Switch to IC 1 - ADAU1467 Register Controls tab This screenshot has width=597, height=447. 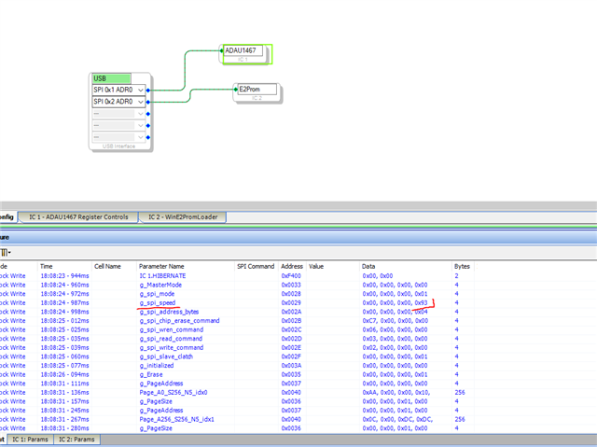click(x=78, y=217)
